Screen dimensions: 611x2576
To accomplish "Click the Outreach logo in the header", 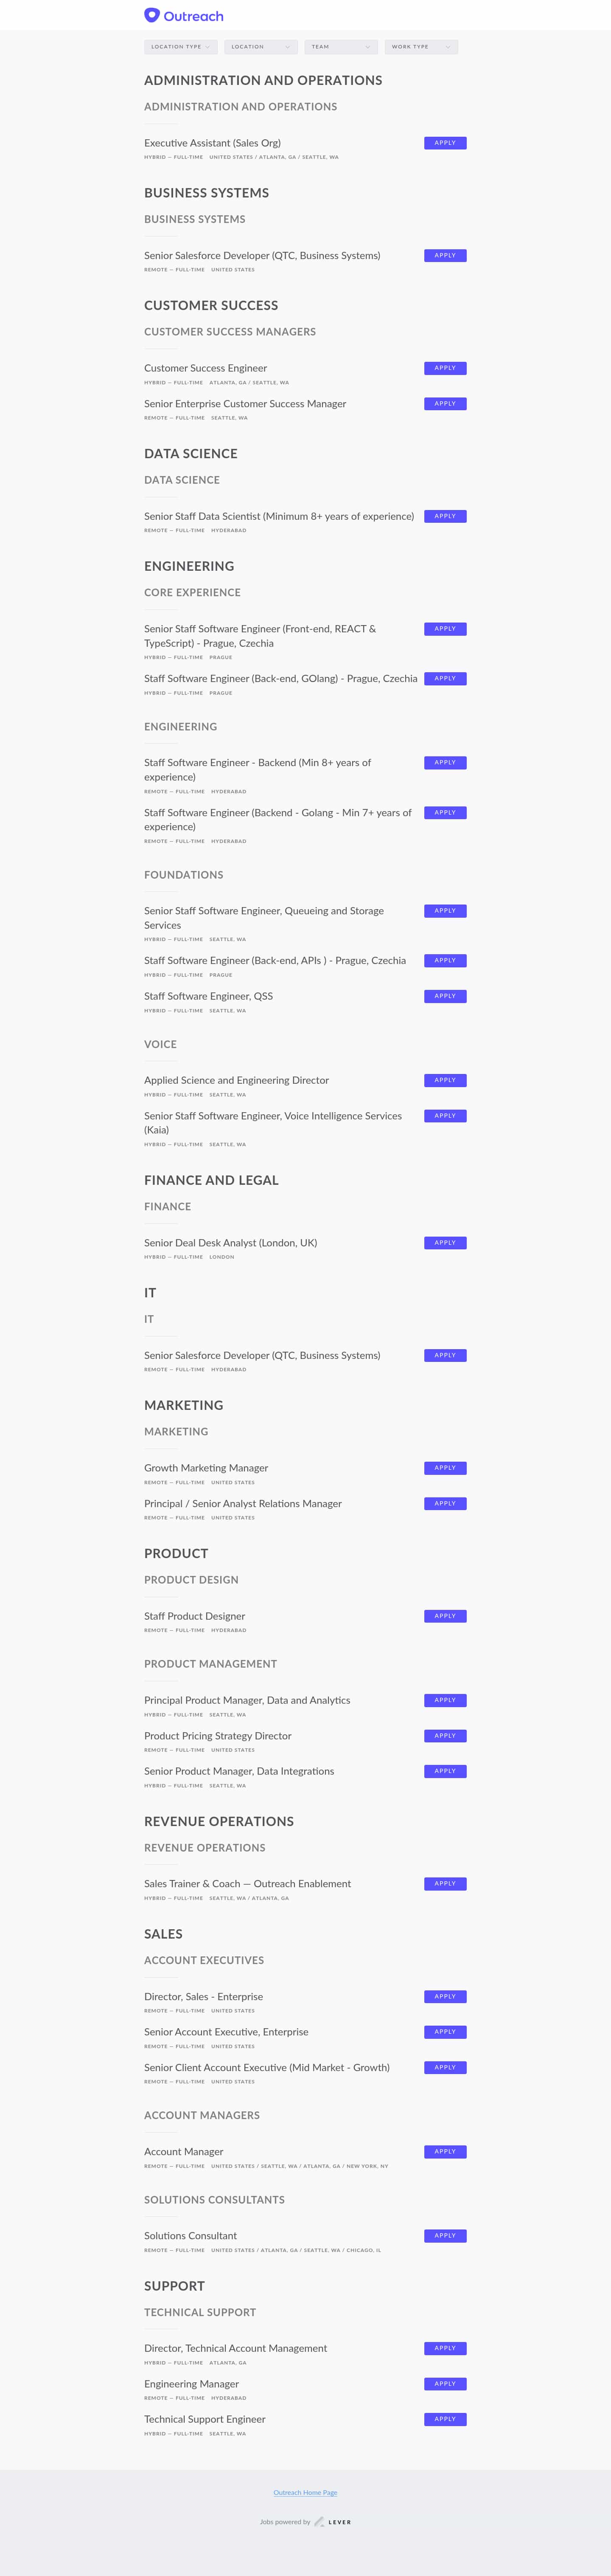I will (184, 16).
